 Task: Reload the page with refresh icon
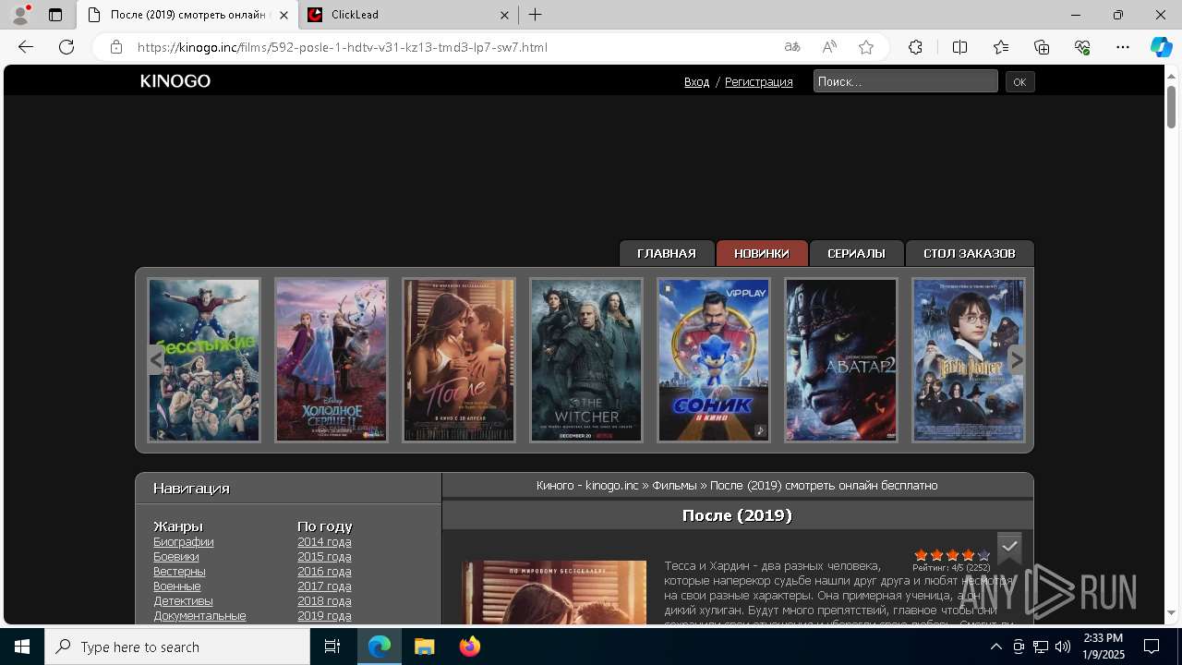(66, 47)
